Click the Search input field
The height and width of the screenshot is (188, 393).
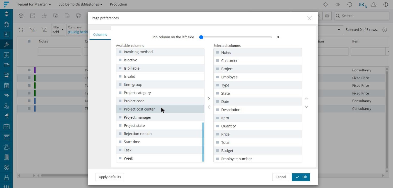[x=362, y=16]
